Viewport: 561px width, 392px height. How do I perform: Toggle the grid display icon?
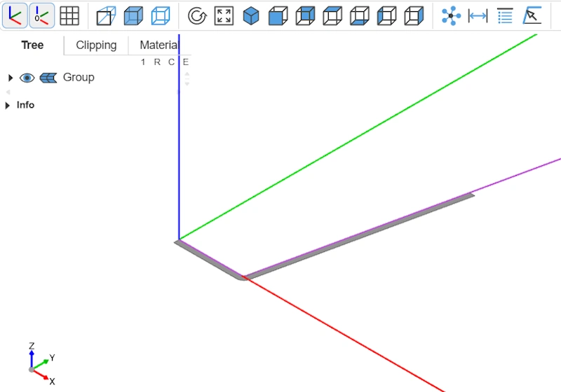[x=69, y=15]
